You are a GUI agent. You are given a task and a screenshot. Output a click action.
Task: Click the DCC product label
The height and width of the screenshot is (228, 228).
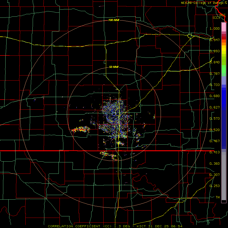[x=222, y=15]
